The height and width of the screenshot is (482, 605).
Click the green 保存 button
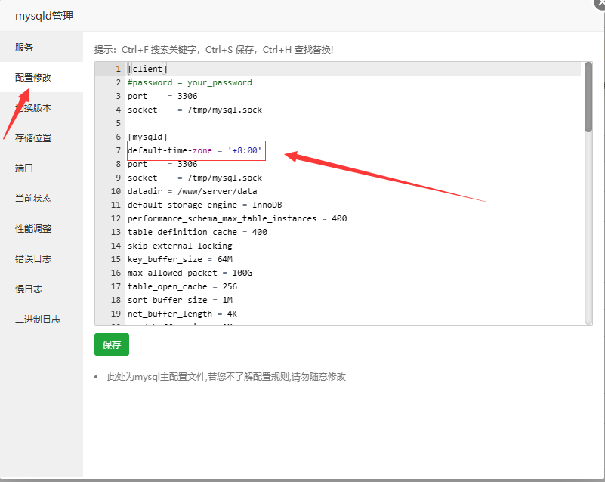[112, 345]
